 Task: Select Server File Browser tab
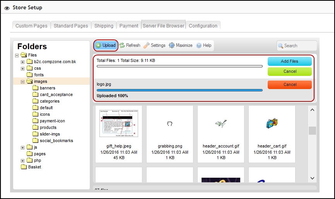coord(164,26)
